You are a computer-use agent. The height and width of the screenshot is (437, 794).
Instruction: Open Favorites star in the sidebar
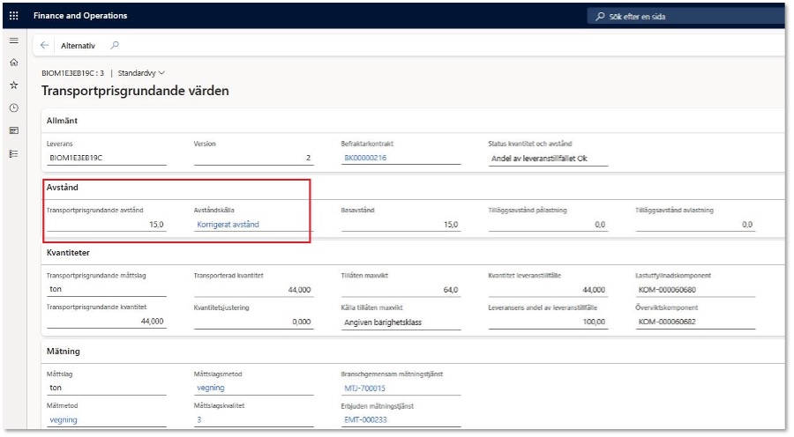coord(13,85)
